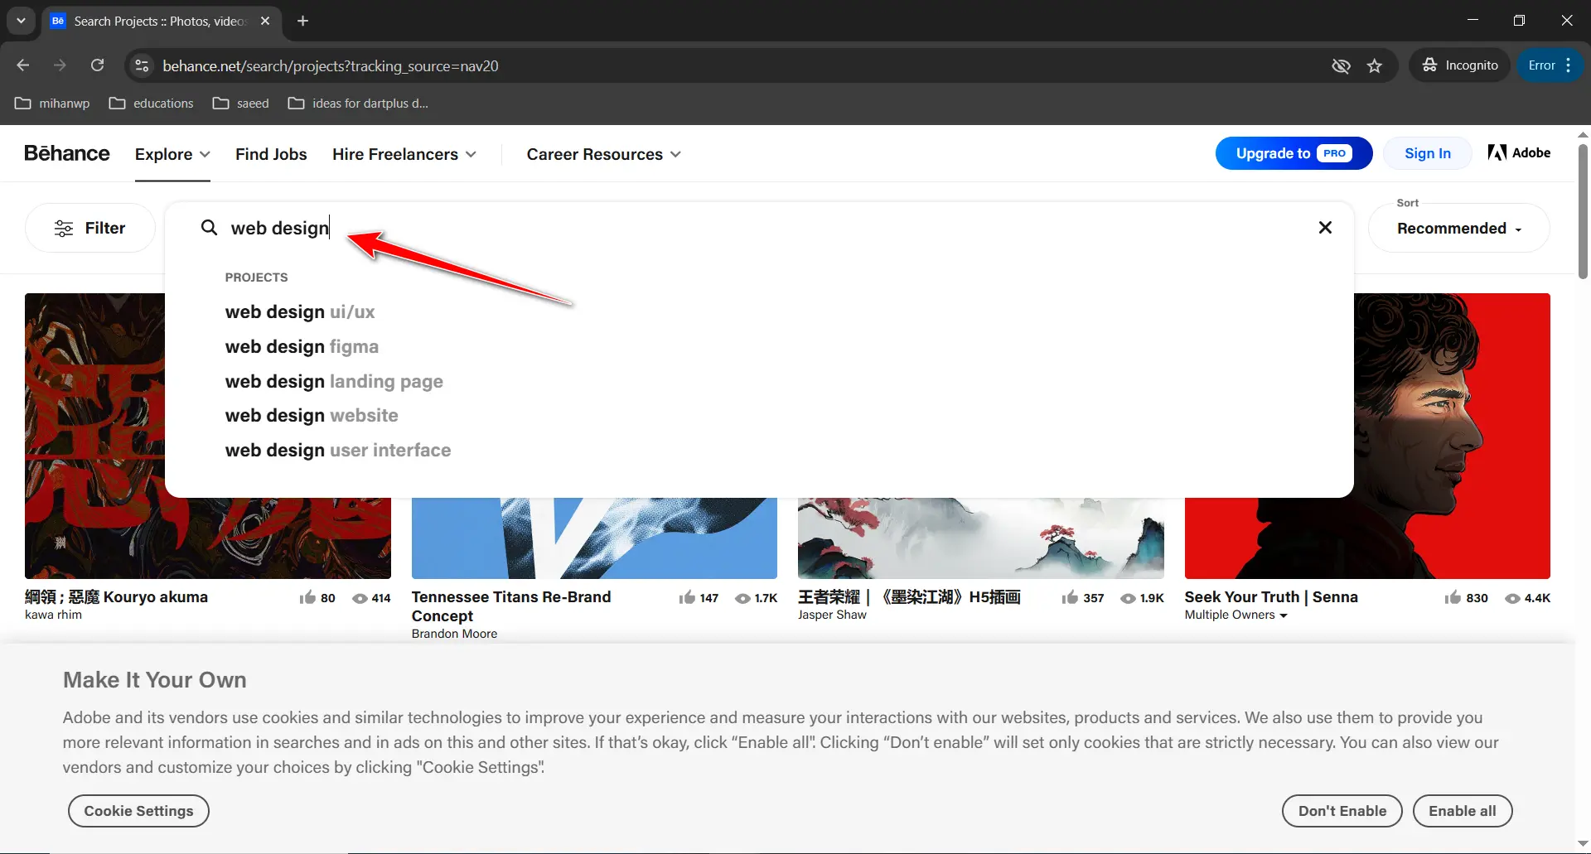The image size is (1591, 854).
Task: Click views eye icon showing 1.9K
Action: pyautogui.click(x=1128, y=598)
